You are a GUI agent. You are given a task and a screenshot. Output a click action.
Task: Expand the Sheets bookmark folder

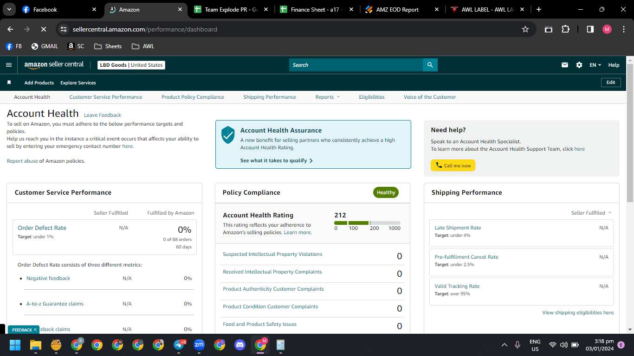pyautogui.click(x=108, y=46)
